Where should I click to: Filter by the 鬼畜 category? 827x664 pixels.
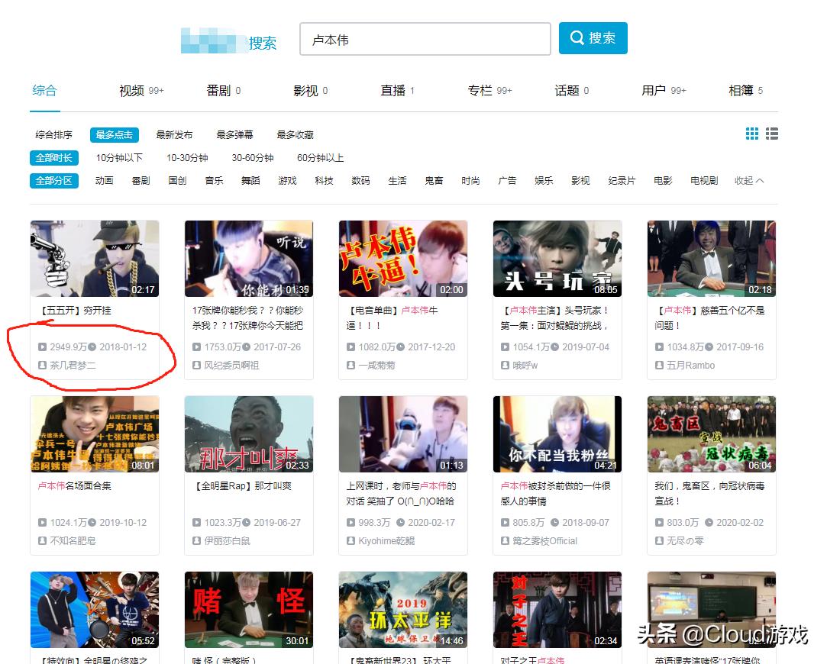click(434, 181)
